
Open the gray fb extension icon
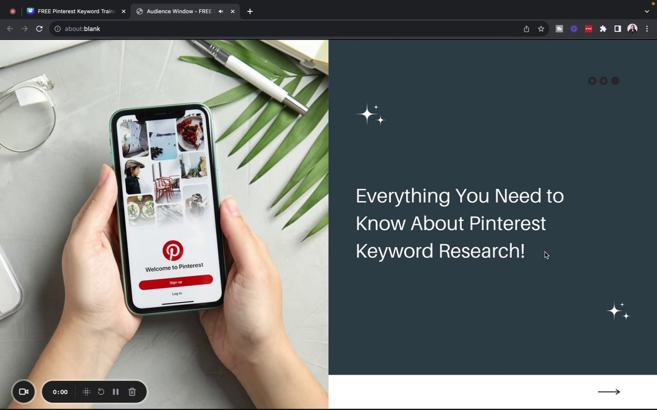tap(559, 29)
